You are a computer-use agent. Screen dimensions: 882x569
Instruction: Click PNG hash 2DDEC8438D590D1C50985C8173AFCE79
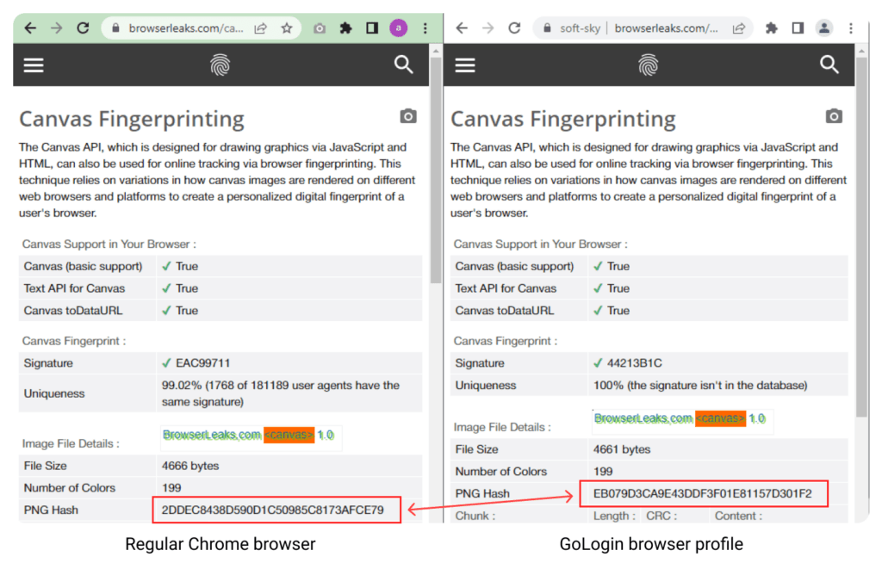273,510
